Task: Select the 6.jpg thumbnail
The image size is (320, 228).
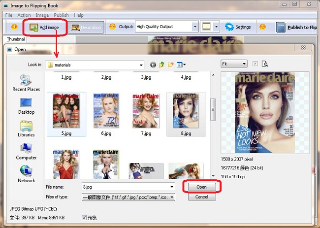Action: pos(106,111)
